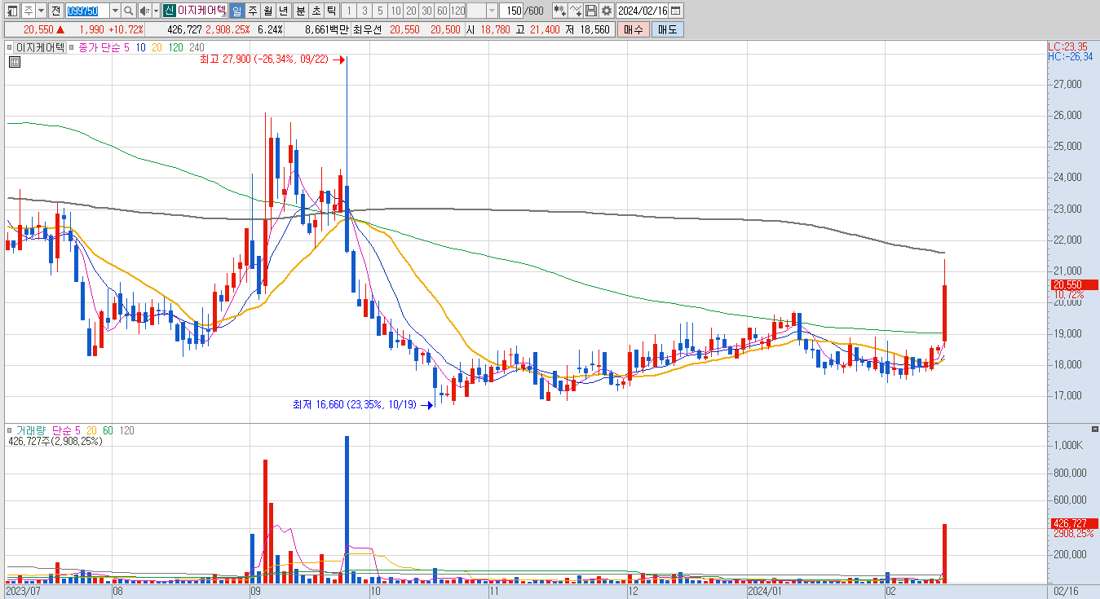Screen dimensions: 1100x599
Task: Click the green 신 badge icon
Action: click(169, 11)
